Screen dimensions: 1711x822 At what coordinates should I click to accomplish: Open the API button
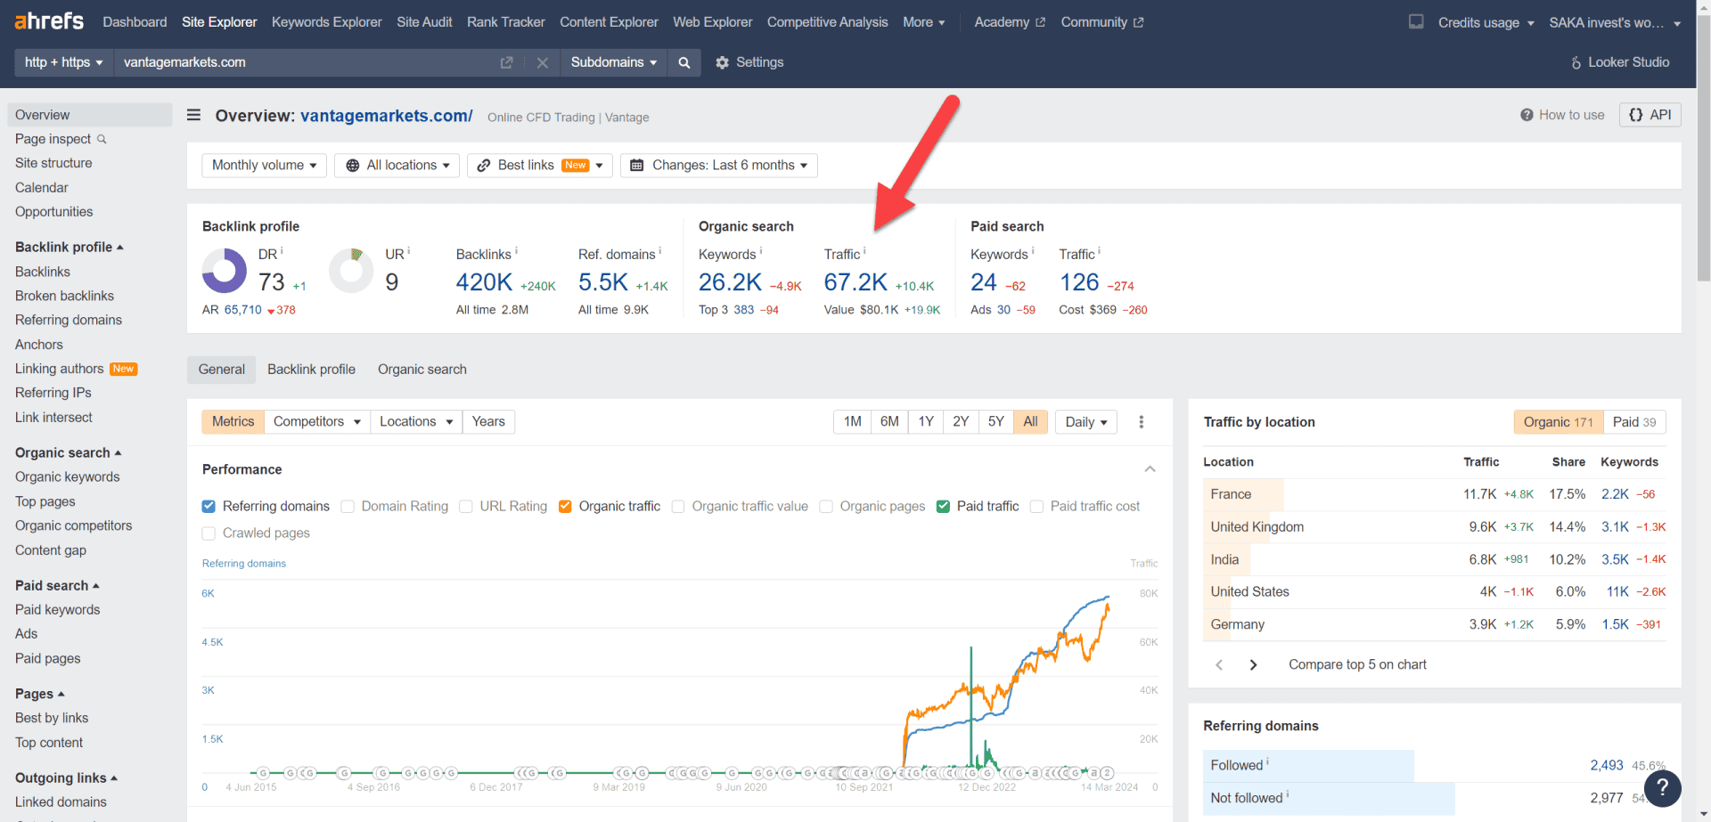(1650, 115)
